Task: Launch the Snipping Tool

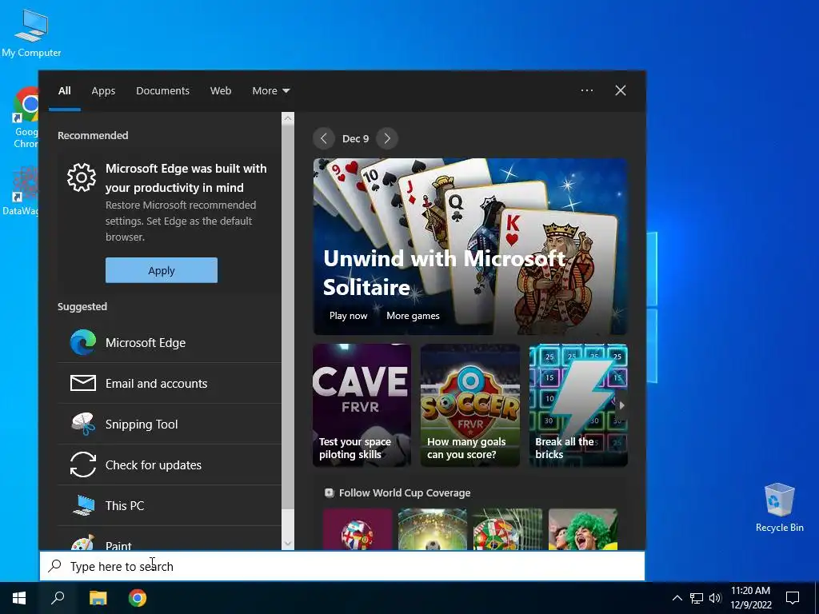Action: [x=170, y=424]
